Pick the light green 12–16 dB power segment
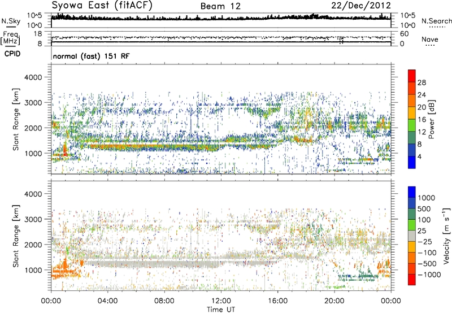452x313 pixels. [x=412, y=125]
